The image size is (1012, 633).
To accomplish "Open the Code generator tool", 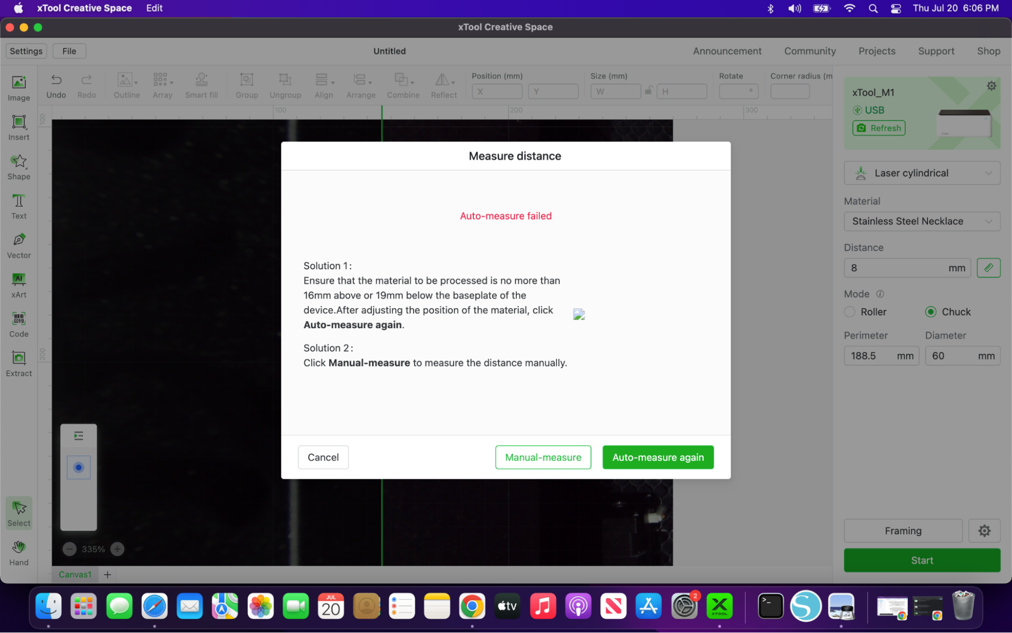I will click(x=19, y=325).
